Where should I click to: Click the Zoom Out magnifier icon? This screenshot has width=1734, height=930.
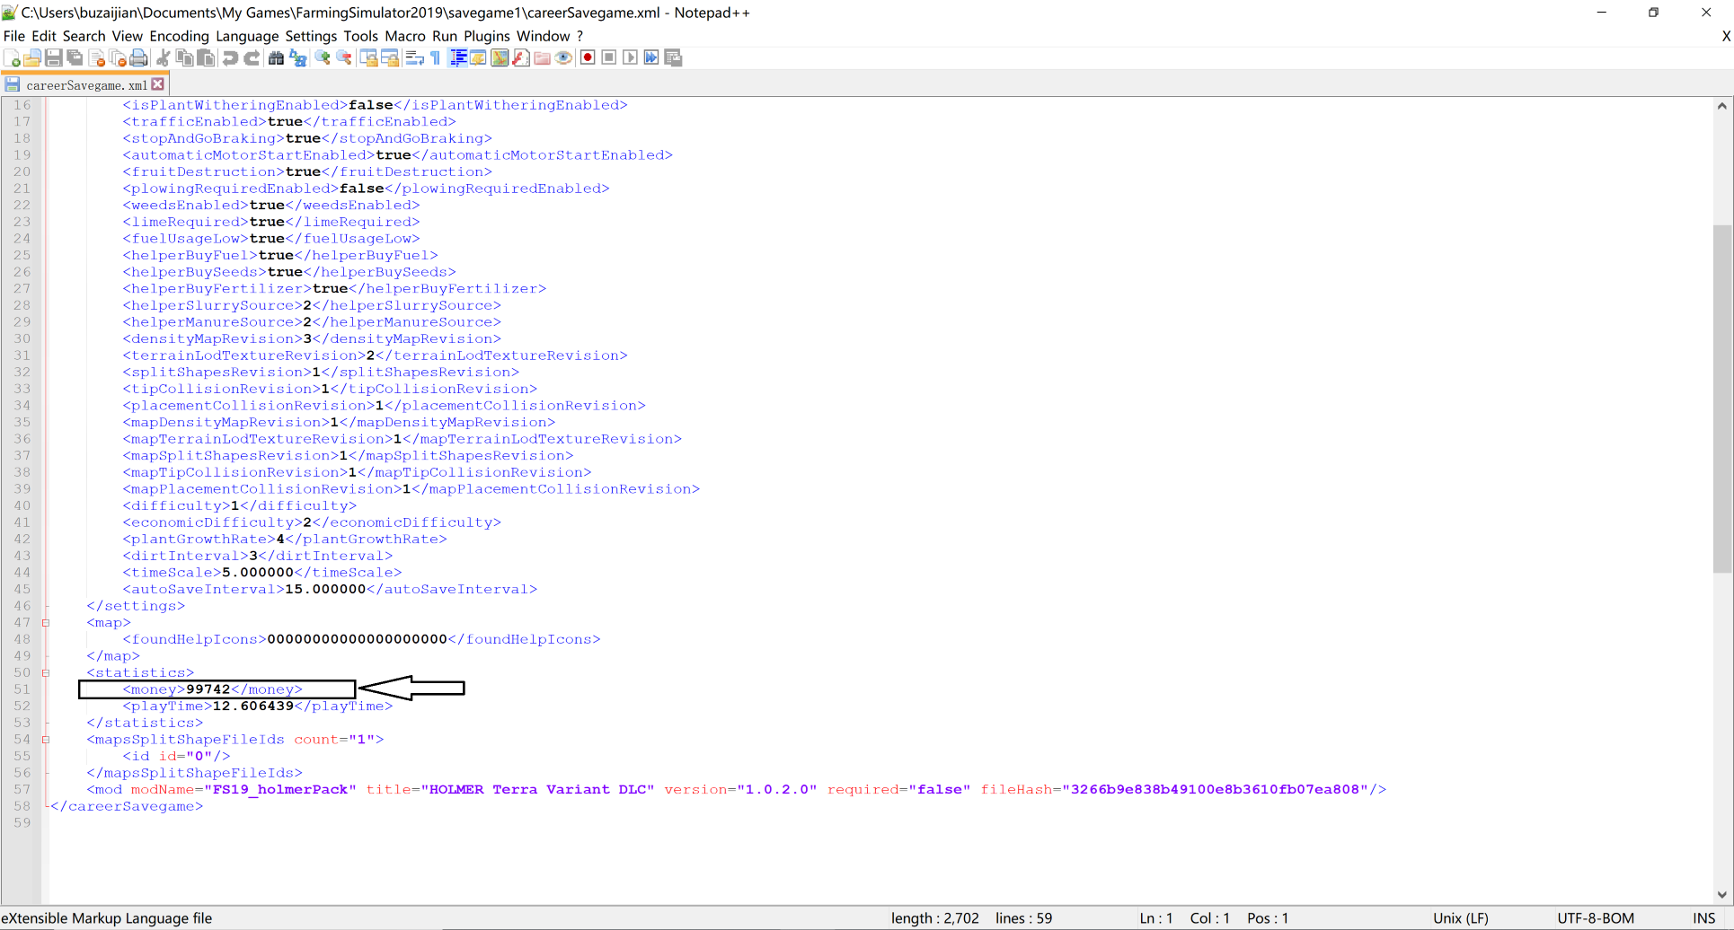click(x=344, y=58)
